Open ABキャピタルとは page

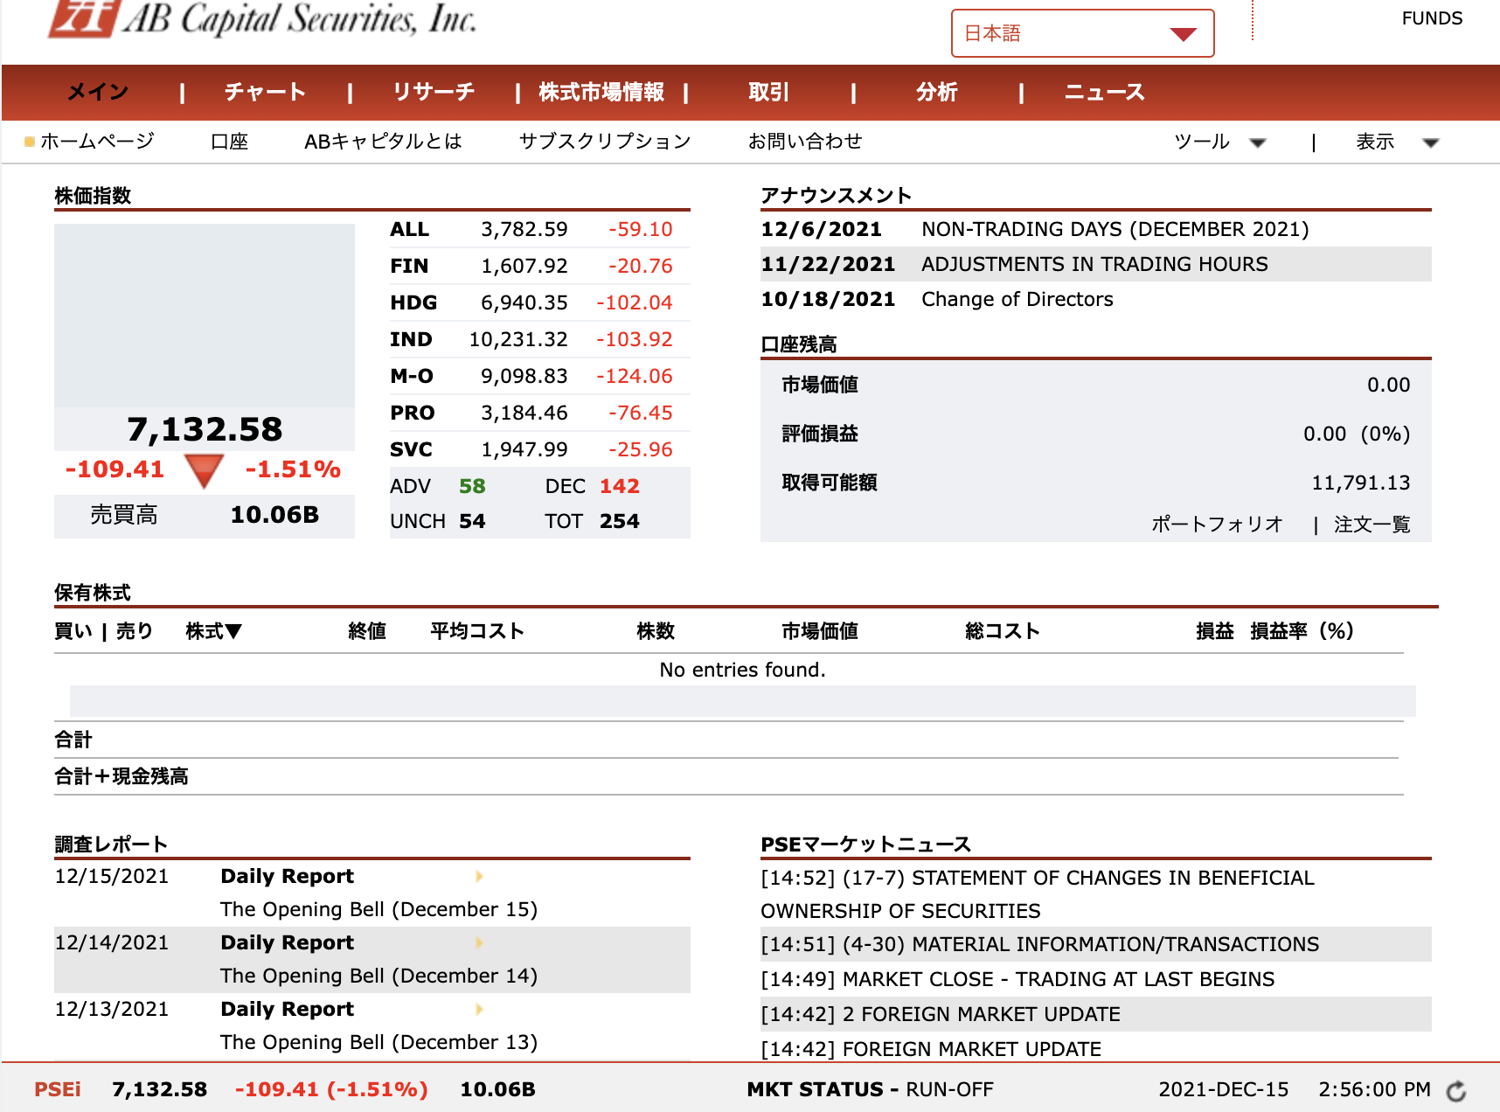point(383,141)
